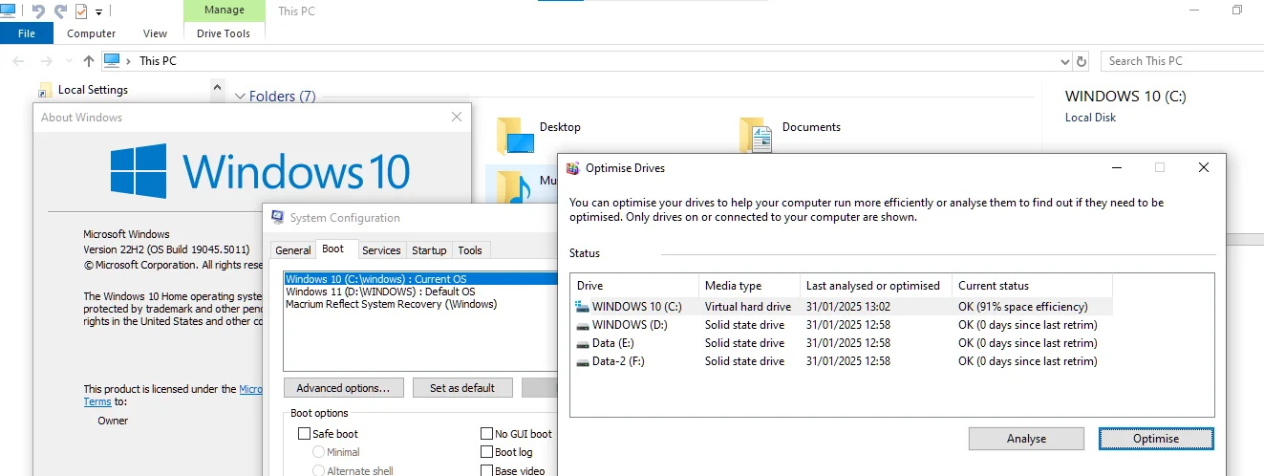Click the navigation pane scroll-up arrow
1264x476 pixels.
(x=218, y=88)
